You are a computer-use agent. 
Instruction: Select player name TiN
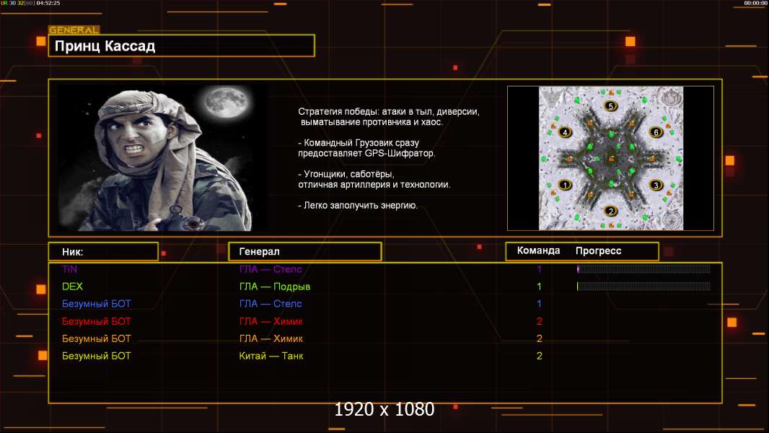[x=70, y=269]
